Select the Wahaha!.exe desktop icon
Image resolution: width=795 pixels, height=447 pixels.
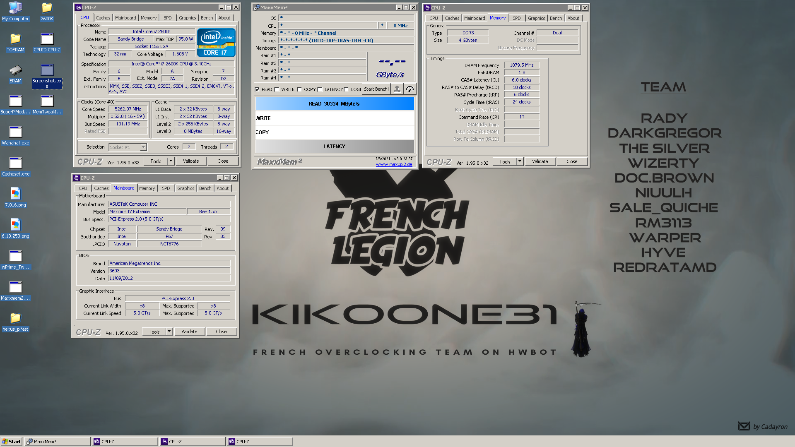[x=15, y=135]
